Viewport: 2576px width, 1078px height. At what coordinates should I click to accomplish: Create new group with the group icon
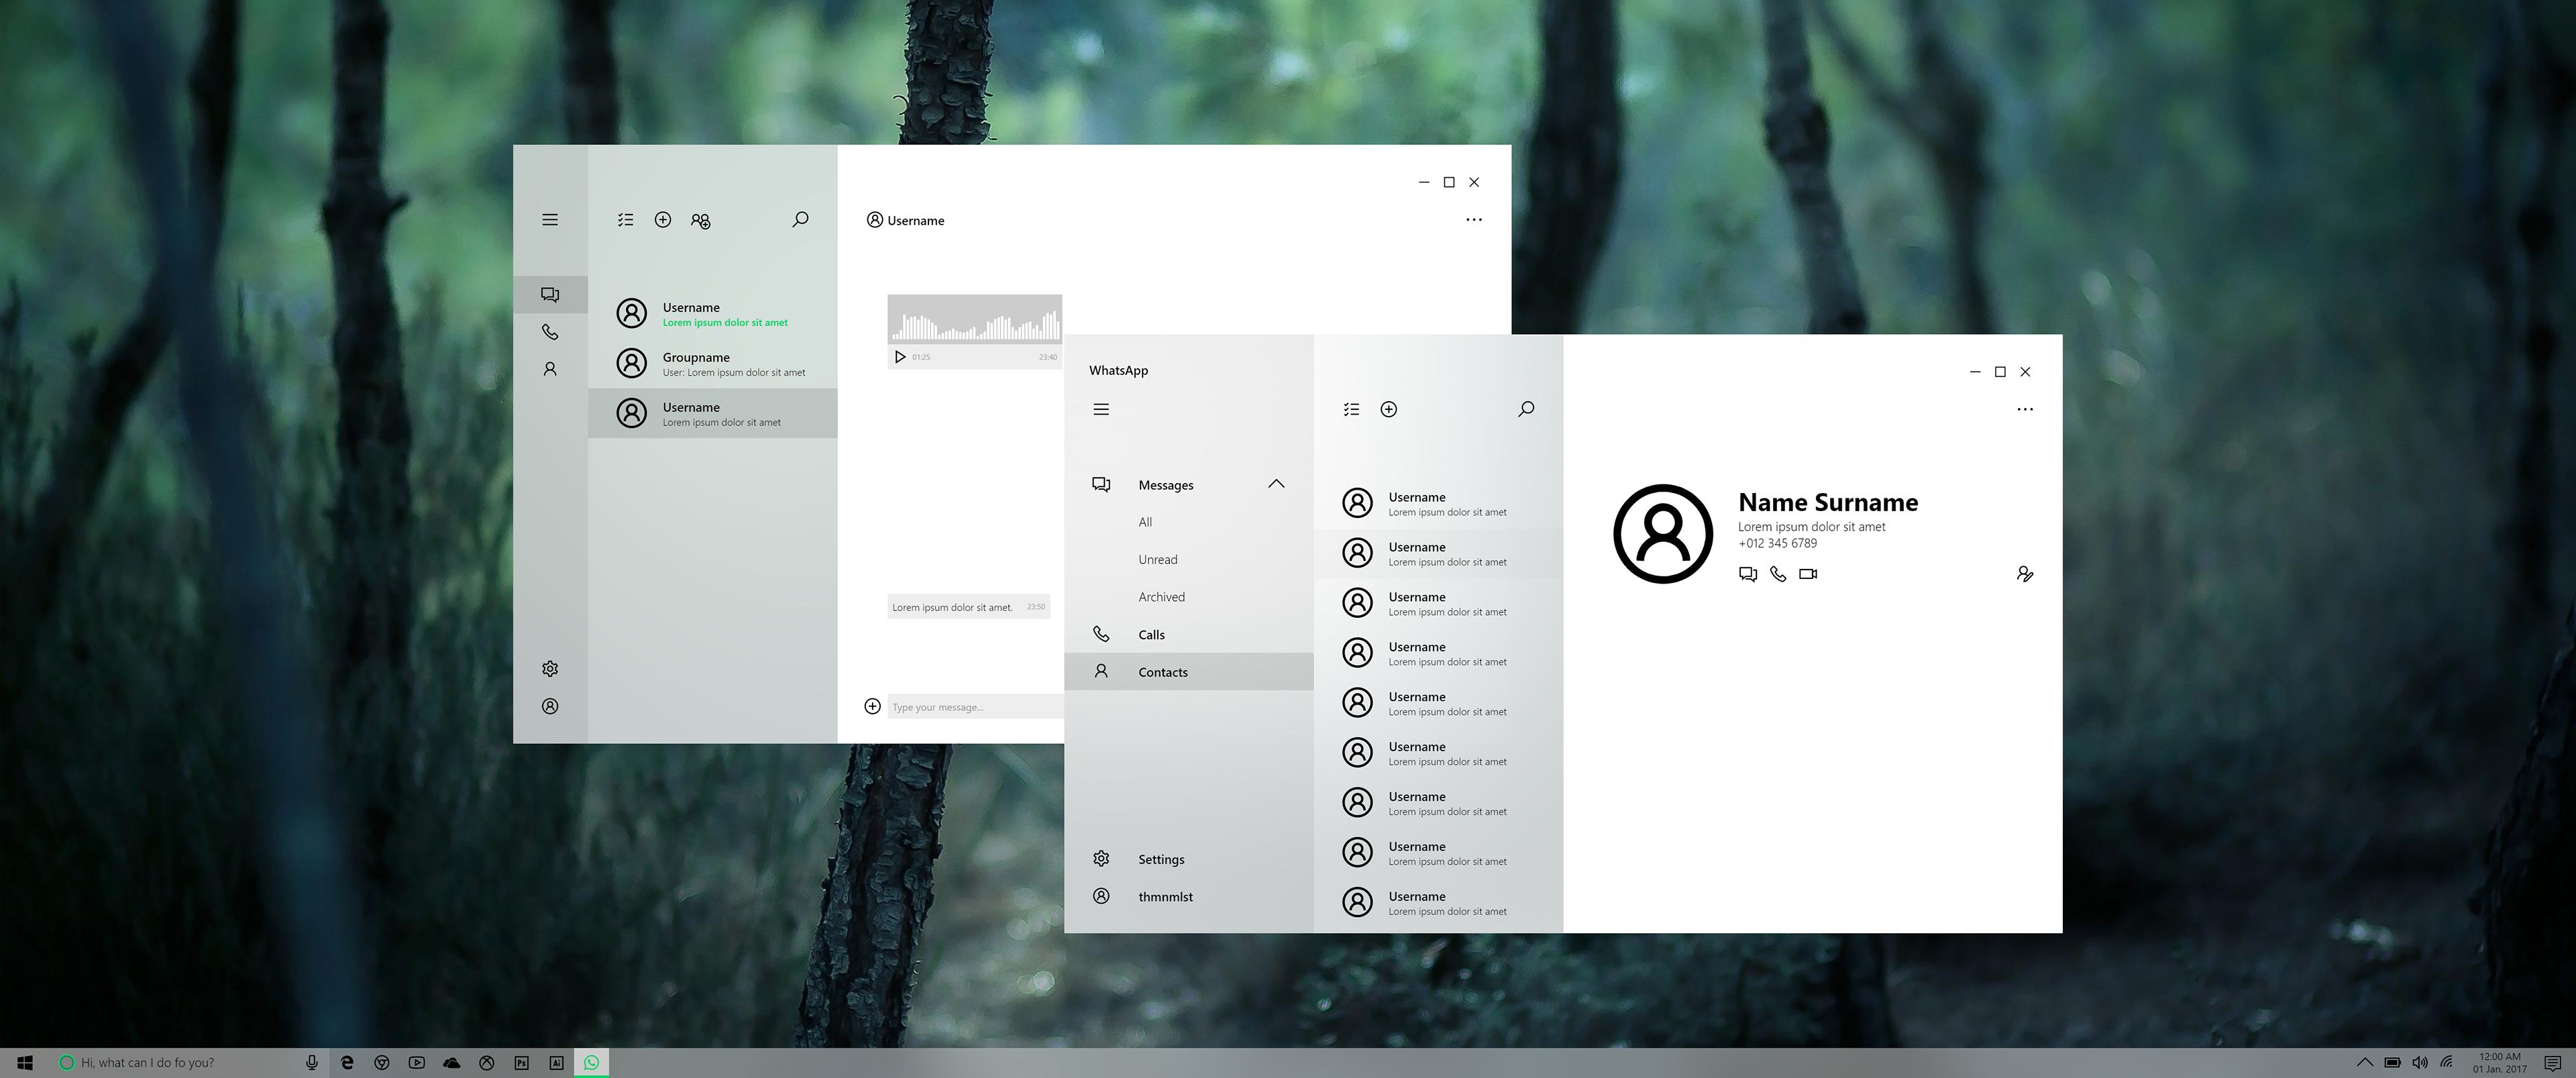[701, 221]
